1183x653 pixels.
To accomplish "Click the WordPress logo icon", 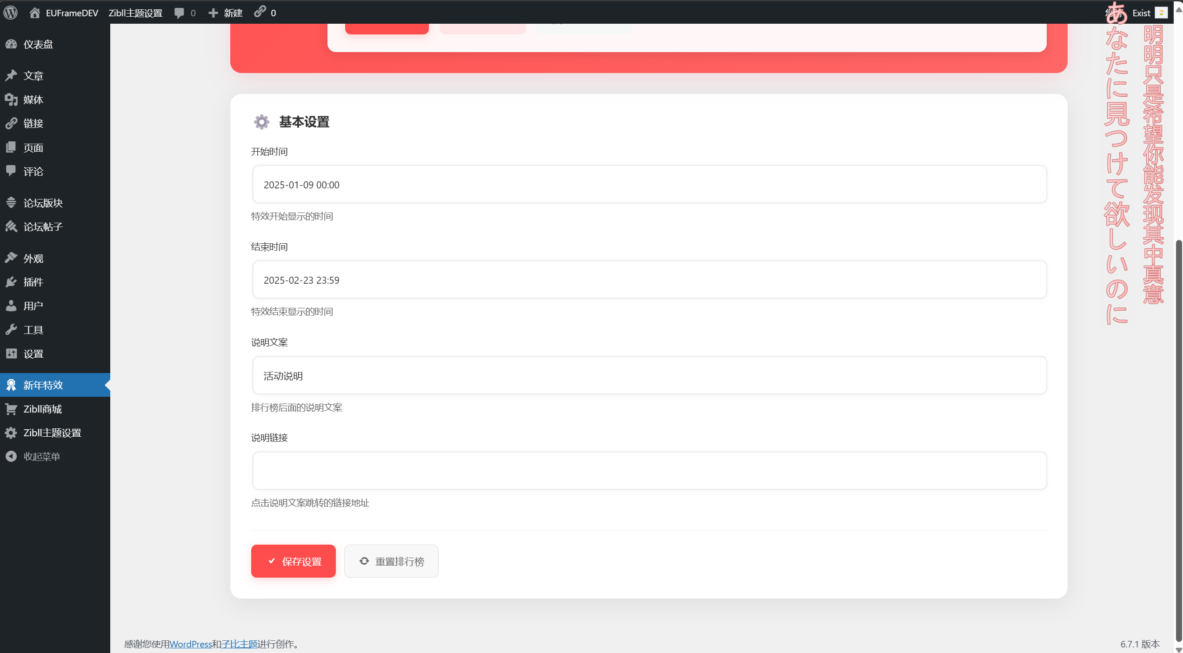I will point(11,13).
